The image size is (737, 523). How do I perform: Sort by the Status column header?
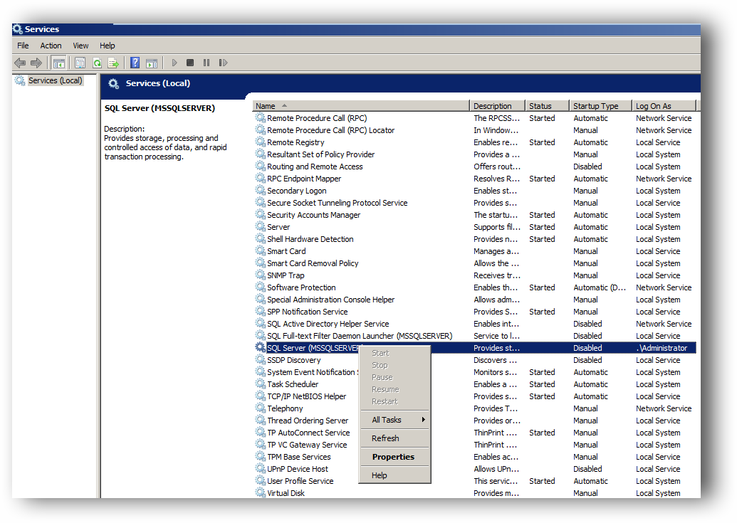(547, 106)
